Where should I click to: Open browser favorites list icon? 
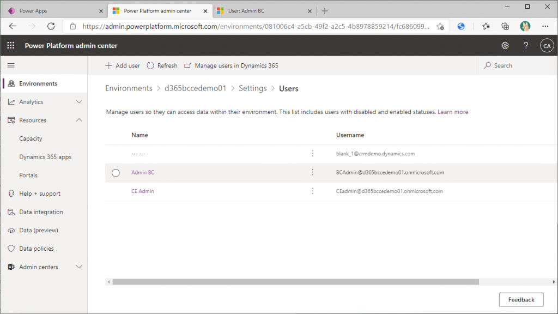[x=486, y=26]
